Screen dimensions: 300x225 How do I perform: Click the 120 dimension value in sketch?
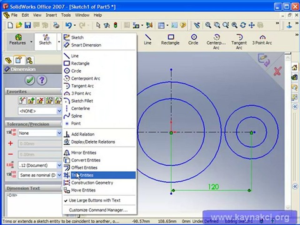coord(213,187)
